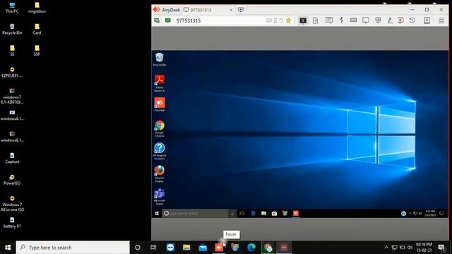Select remote monitor 1 button
Screen dimensions: 452x254
click(303, 20)
